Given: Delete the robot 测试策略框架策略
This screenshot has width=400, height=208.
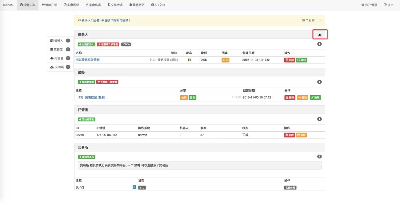Looking at the screenshot, I should pos(290,60).
